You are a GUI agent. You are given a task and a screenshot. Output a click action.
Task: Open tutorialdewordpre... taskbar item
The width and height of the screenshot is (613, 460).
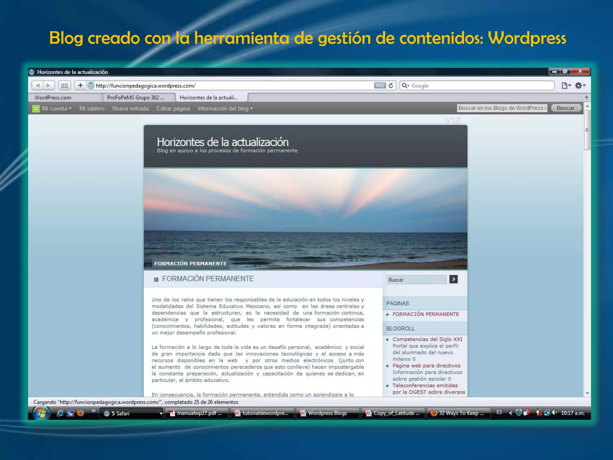pyautogui.click(x=262, y=413)
